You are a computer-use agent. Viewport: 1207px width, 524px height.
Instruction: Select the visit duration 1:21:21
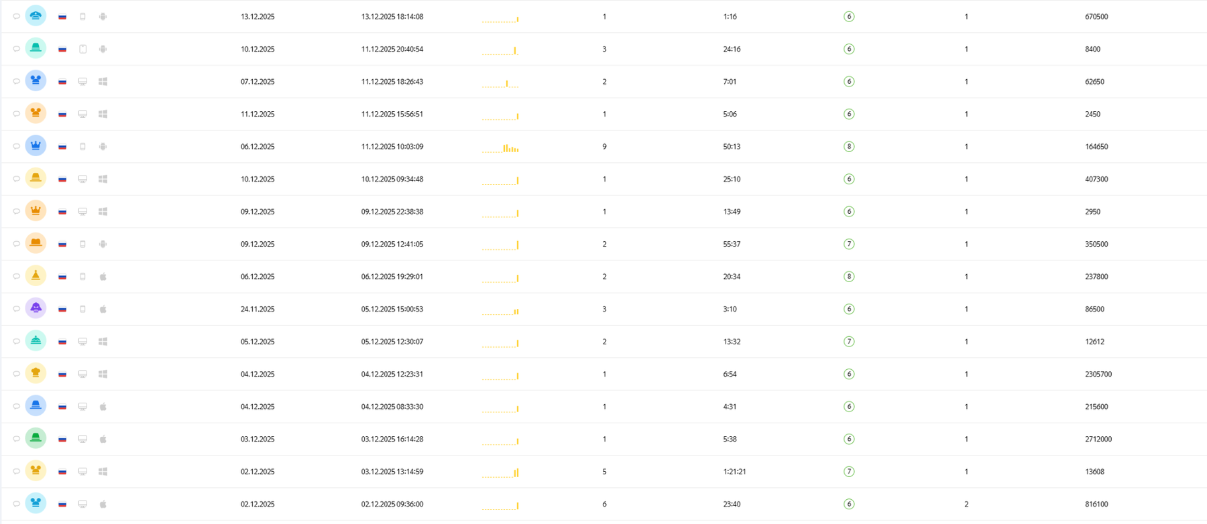[x=734, y=471]
